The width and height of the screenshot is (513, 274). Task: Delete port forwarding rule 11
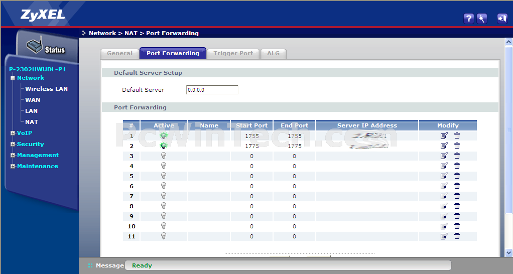pyautogui.click(x=457, y=236)
